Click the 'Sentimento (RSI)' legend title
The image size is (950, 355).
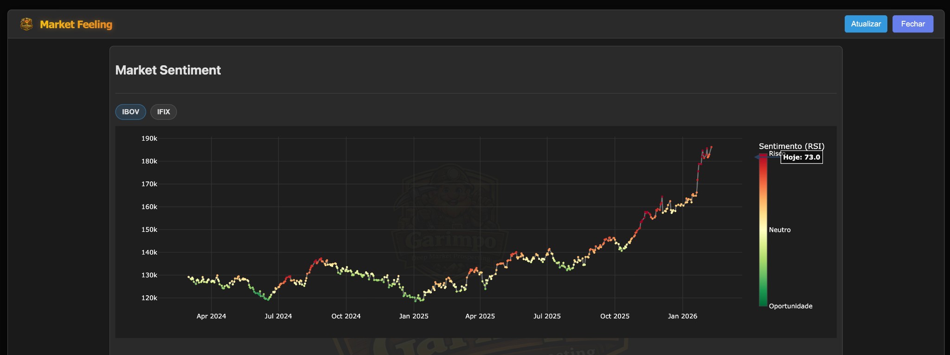[x=791, y=146]
